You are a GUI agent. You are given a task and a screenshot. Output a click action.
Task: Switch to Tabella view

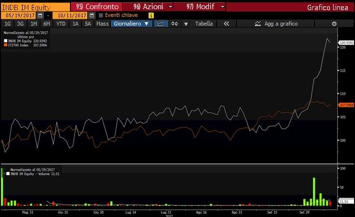tap(204, 24)
